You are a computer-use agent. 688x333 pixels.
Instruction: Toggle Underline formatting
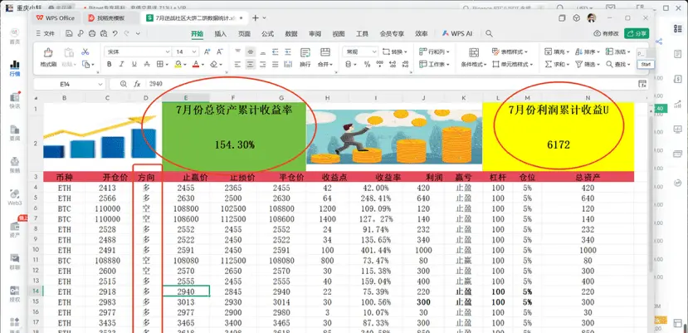coord(134,64)
